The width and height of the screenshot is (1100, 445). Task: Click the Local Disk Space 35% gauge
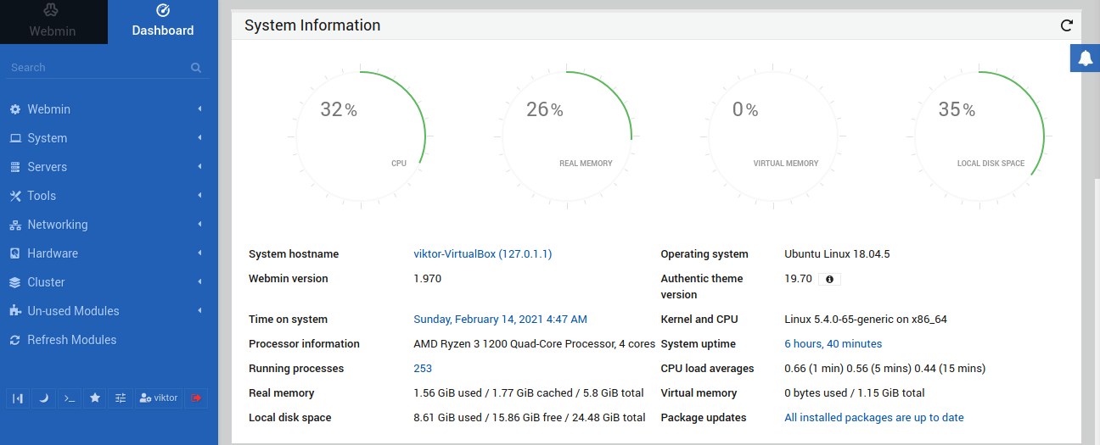tap(979, 136)
